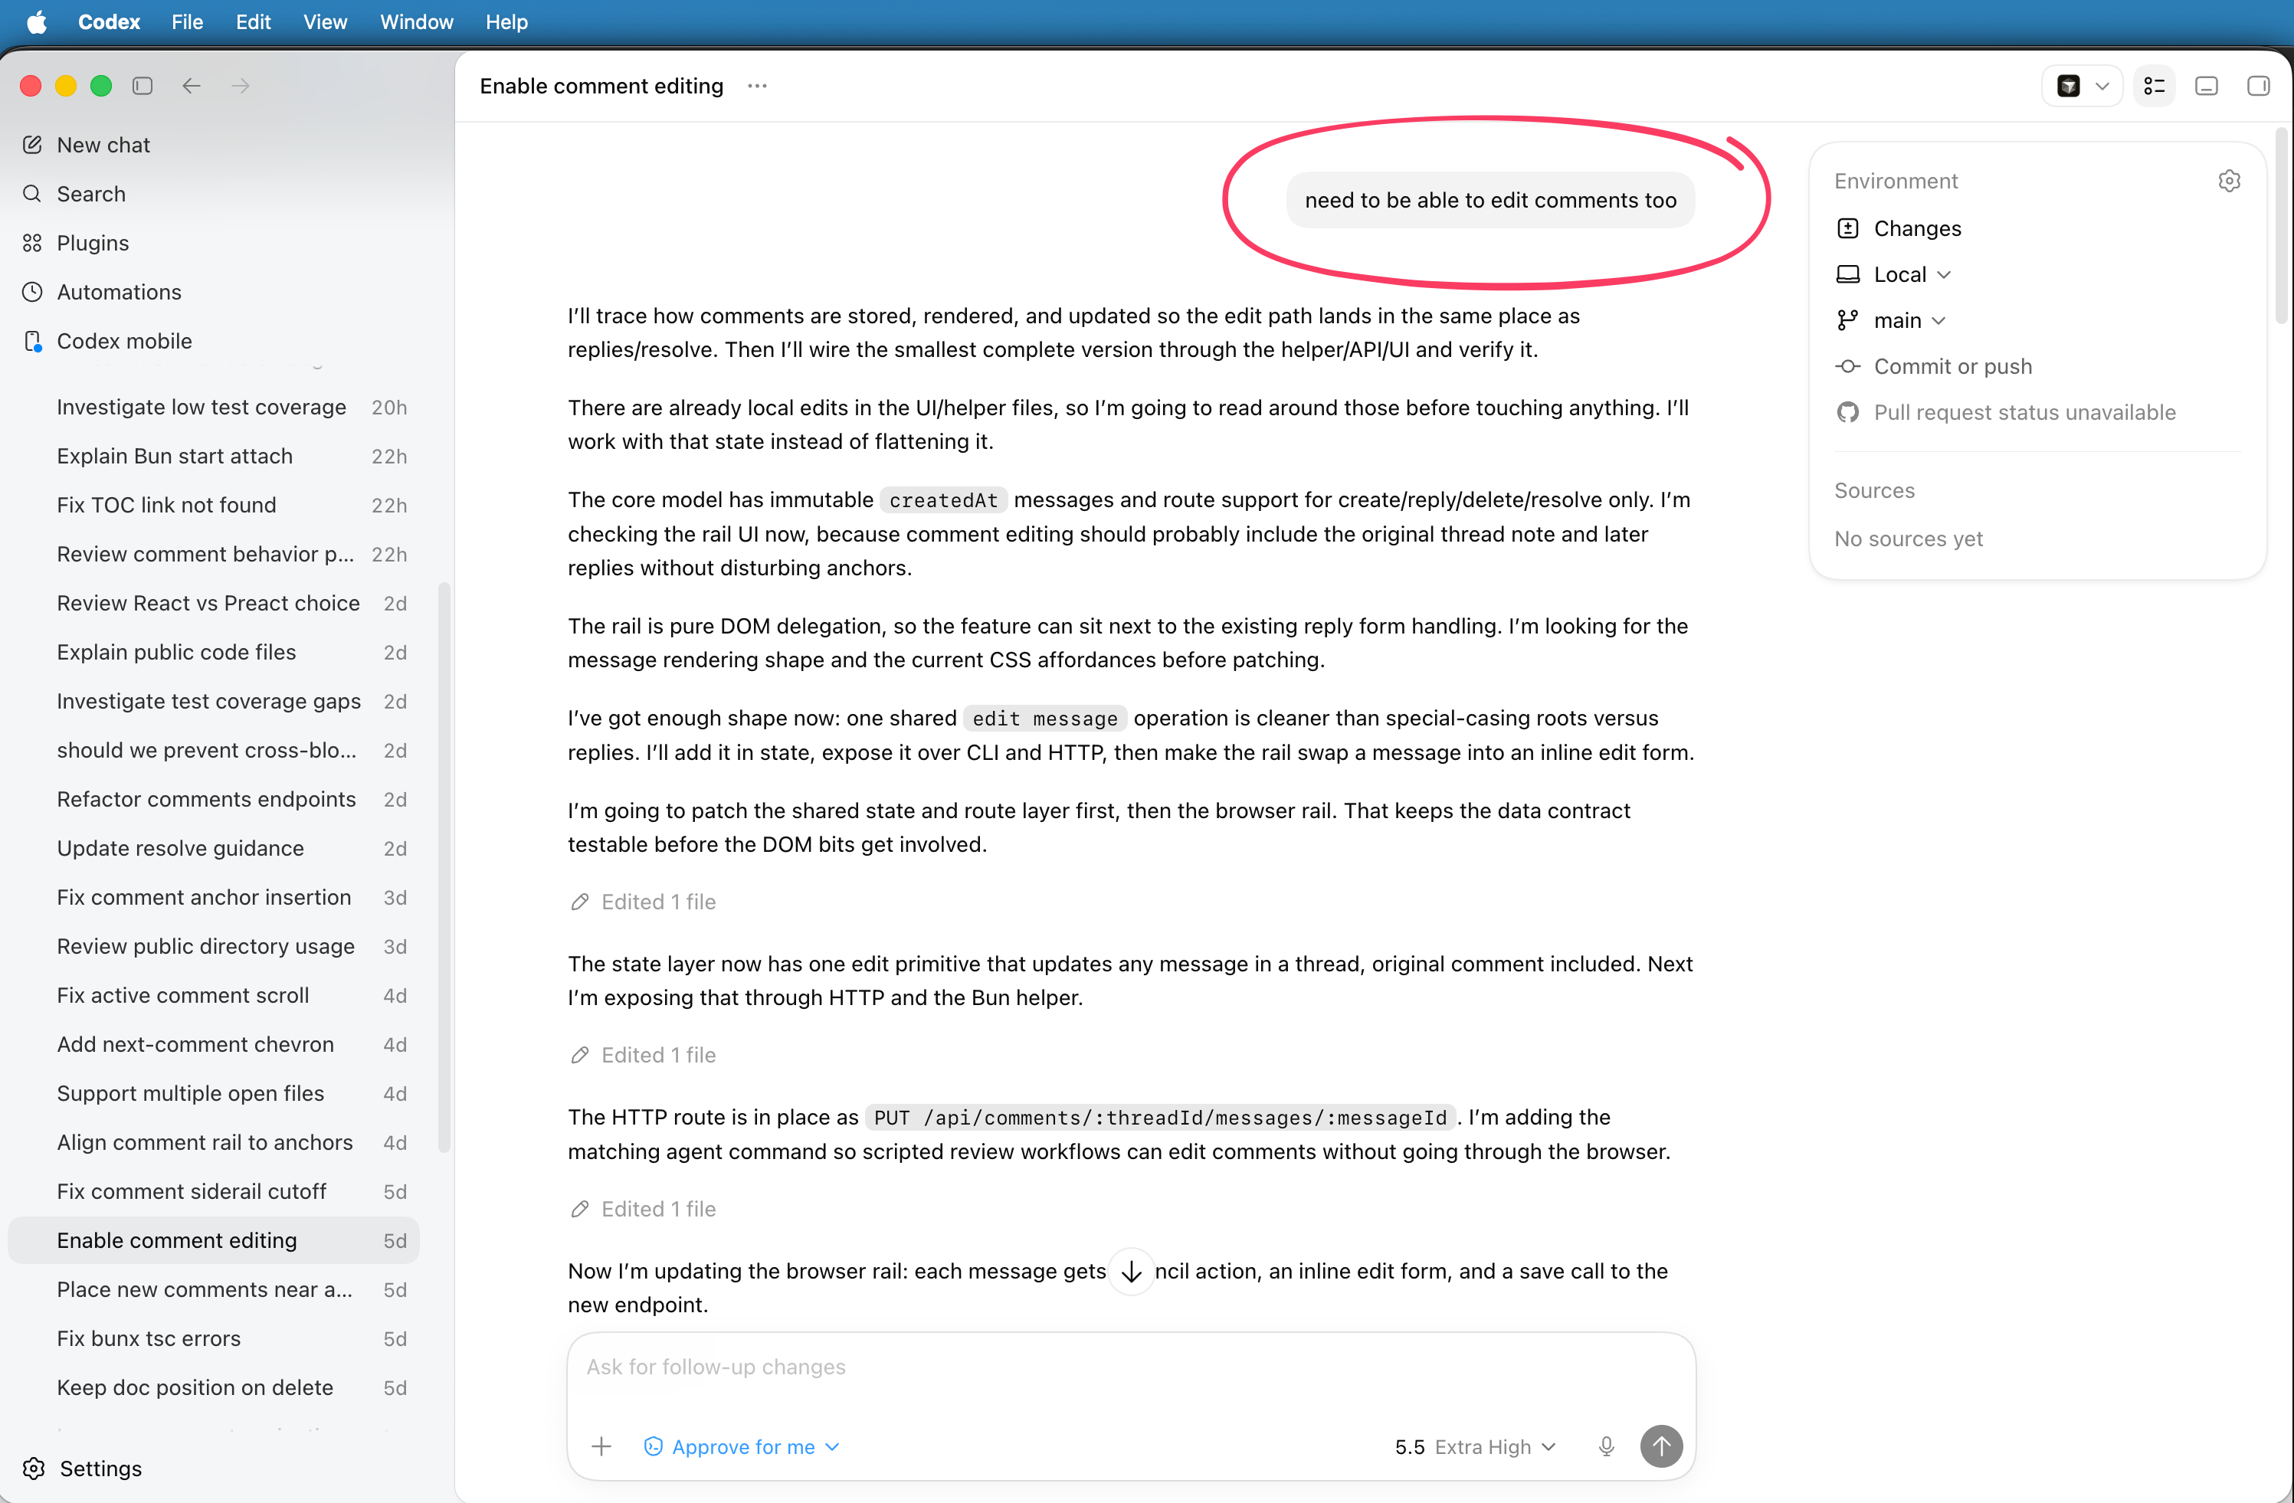
Task: Click the Plugins grid icon
Action: click(x=33, y=243)
